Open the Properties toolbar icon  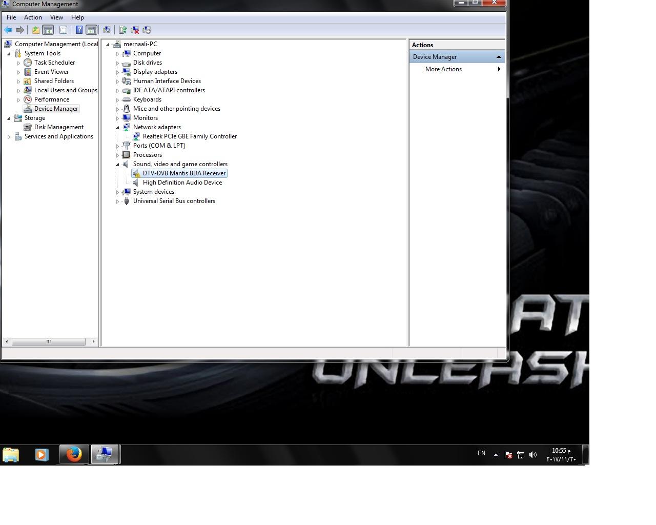tap(64, 30)
